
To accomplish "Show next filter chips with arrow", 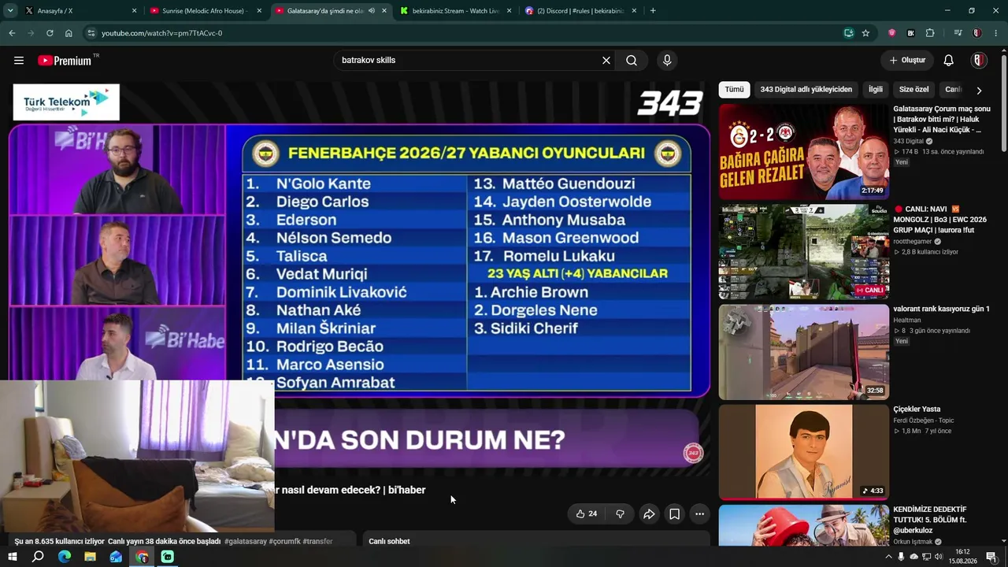I will pos(979,90).
